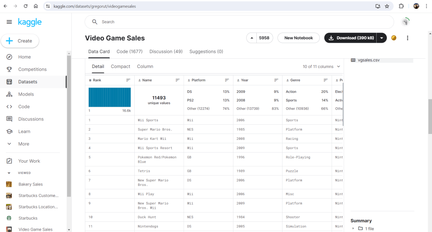Screen dimensions: 432x232
Task: Sort by the Rank column
Action: pyautogui.click(x=128, y=80)
